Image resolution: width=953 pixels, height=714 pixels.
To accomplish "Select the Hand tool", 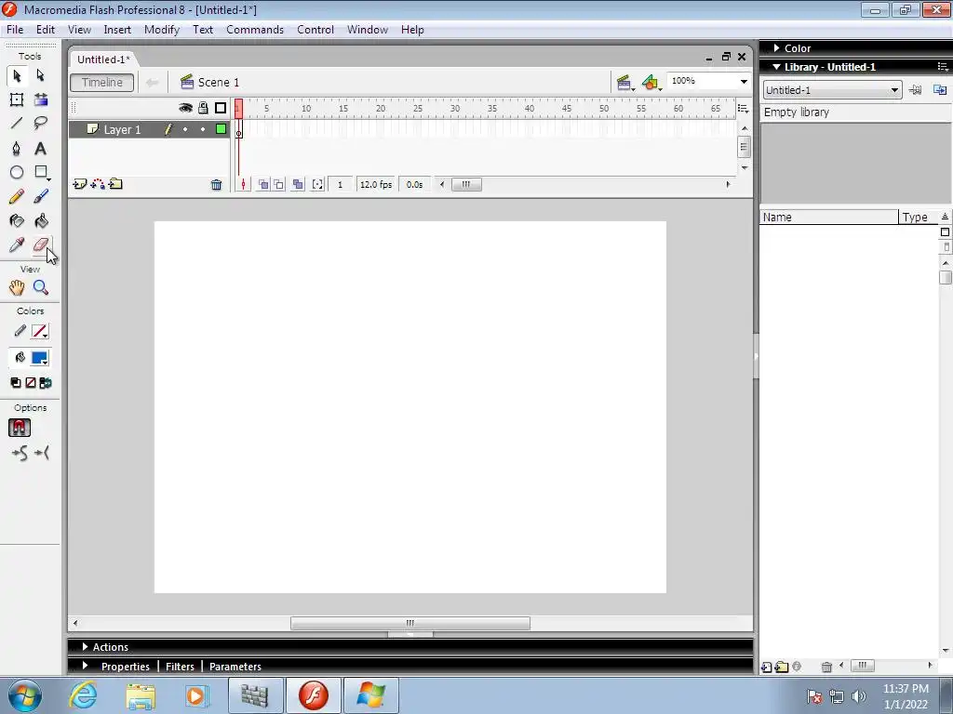I will (x=17, y=288).
